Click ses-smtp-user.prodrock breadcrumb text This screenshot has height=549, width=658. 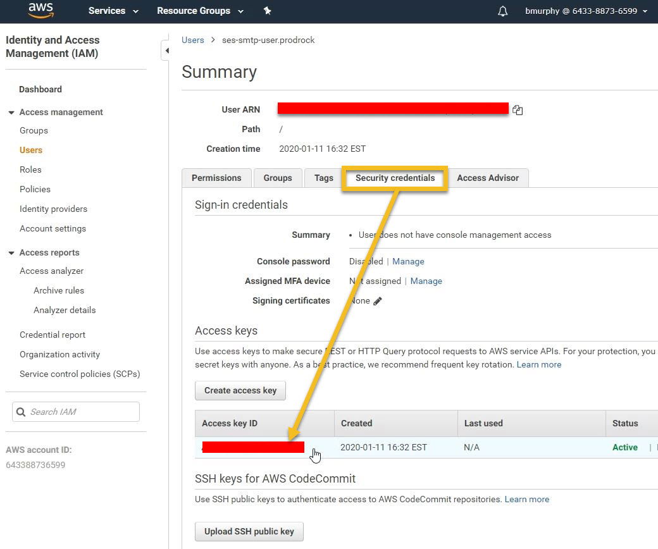pos(268,40)
